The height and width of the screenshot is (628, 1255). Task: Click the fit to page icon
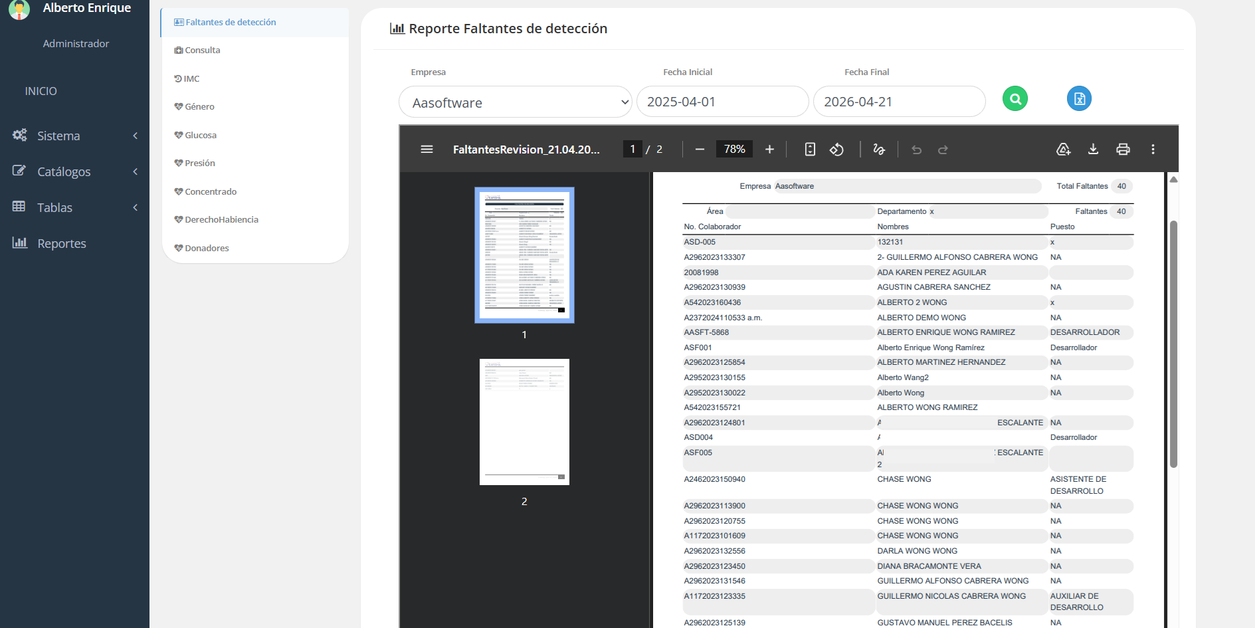pyautogui.click(x=810, y=150)
